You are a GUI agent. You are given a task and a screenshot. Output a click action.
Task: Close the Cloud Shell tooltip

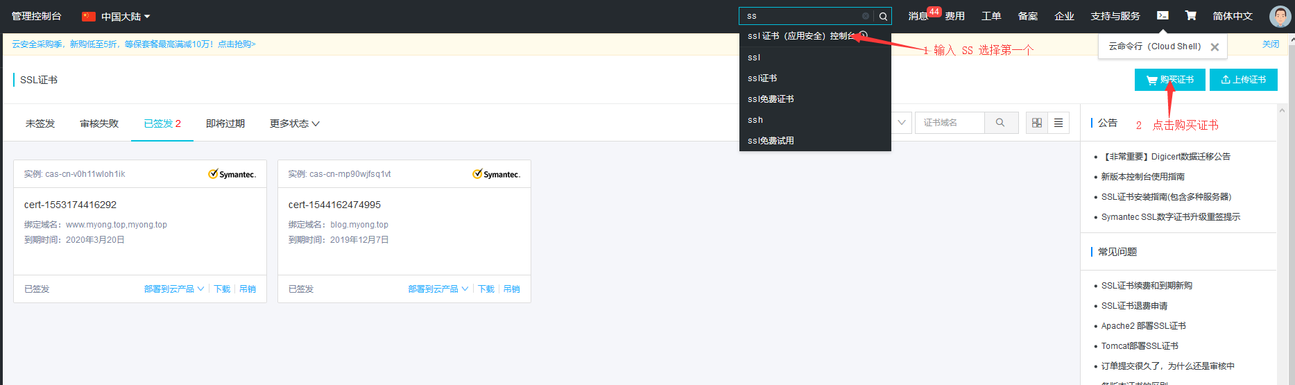[x=1215, y=47]
